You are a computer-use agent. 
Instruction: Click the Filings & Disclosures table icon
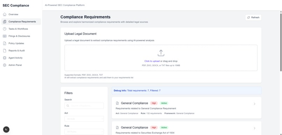coord(5,36)
